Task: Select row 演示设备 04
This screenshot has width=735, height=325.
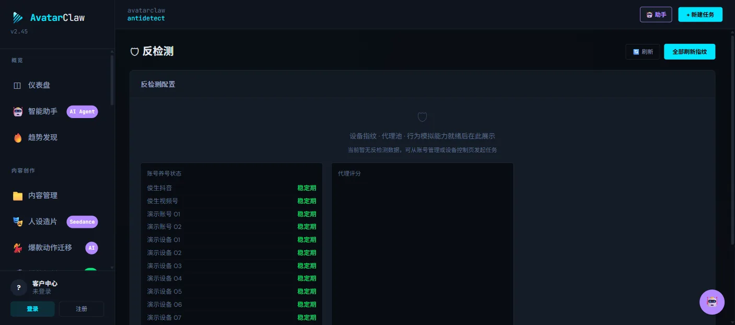Action: coord(231,278)
